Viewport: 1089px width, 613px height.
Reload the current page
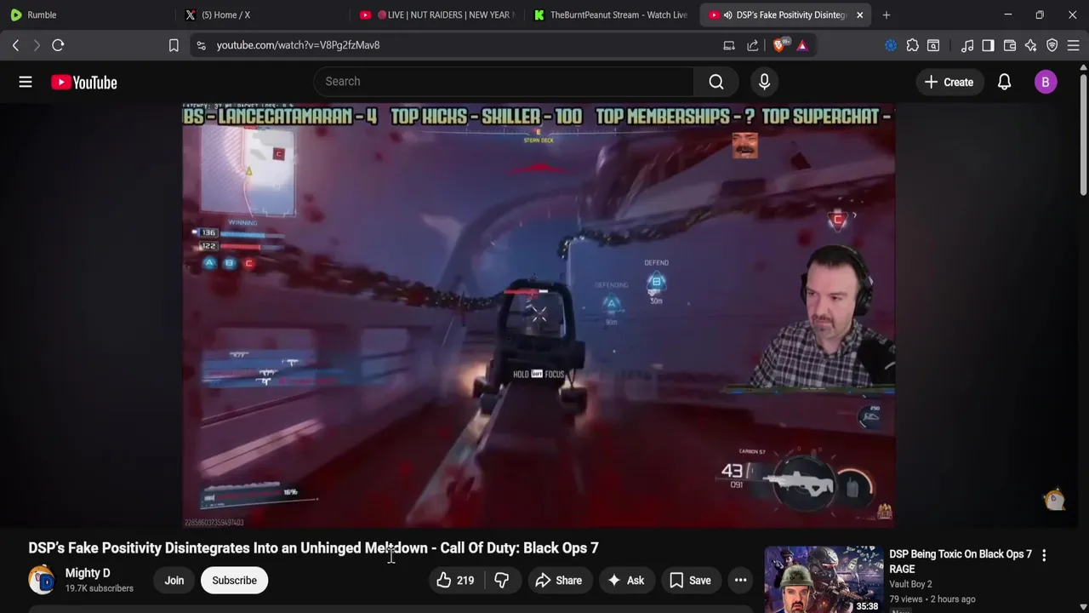[x=58, y=45]
